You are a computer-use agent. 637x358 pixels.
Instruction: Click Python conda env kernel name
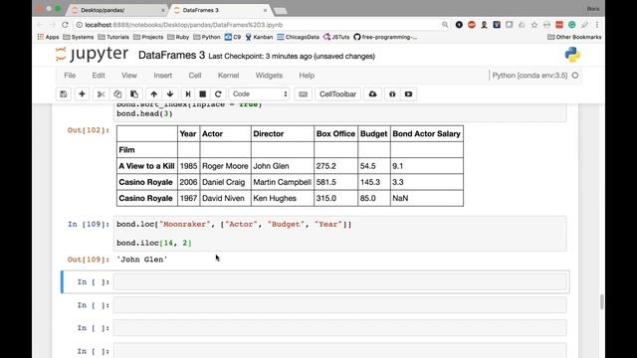point(530,76)
